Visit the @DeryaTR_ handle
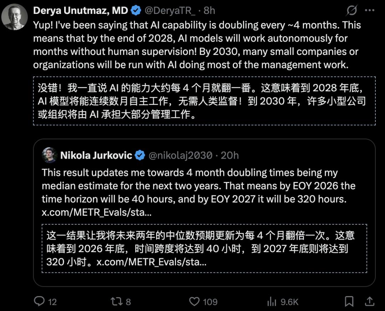 (170, 11)
